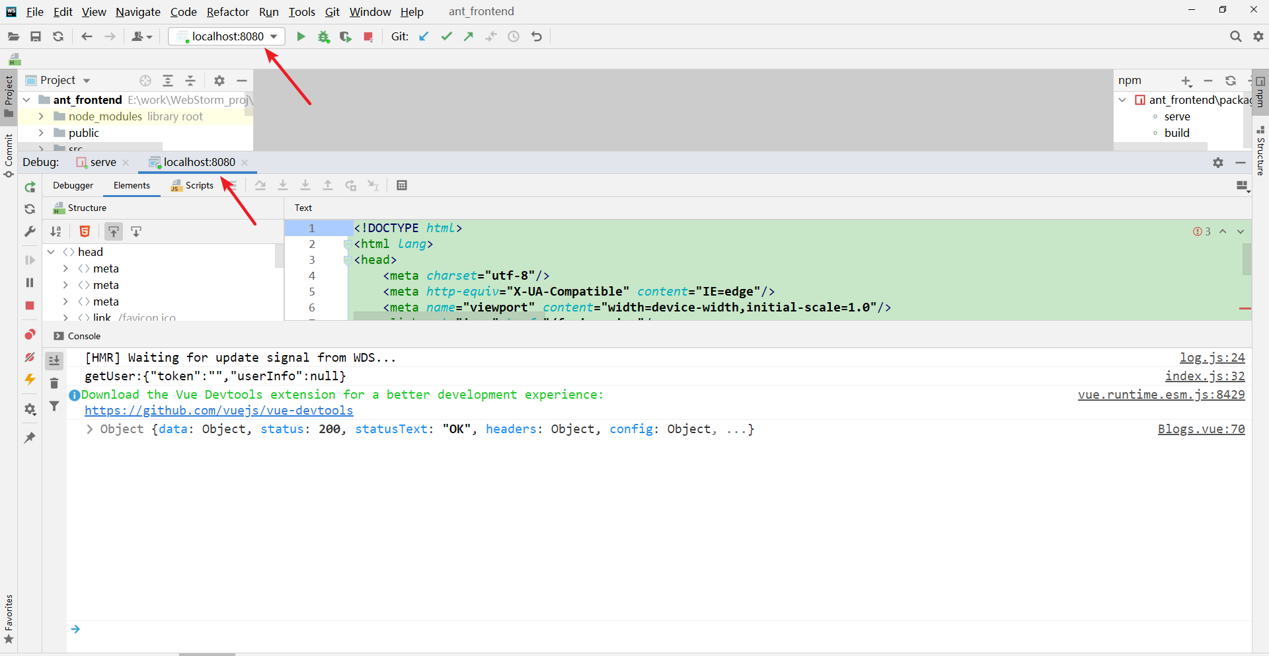Stop the running application
1269x656 pixels.
click(x=367, y=36)
